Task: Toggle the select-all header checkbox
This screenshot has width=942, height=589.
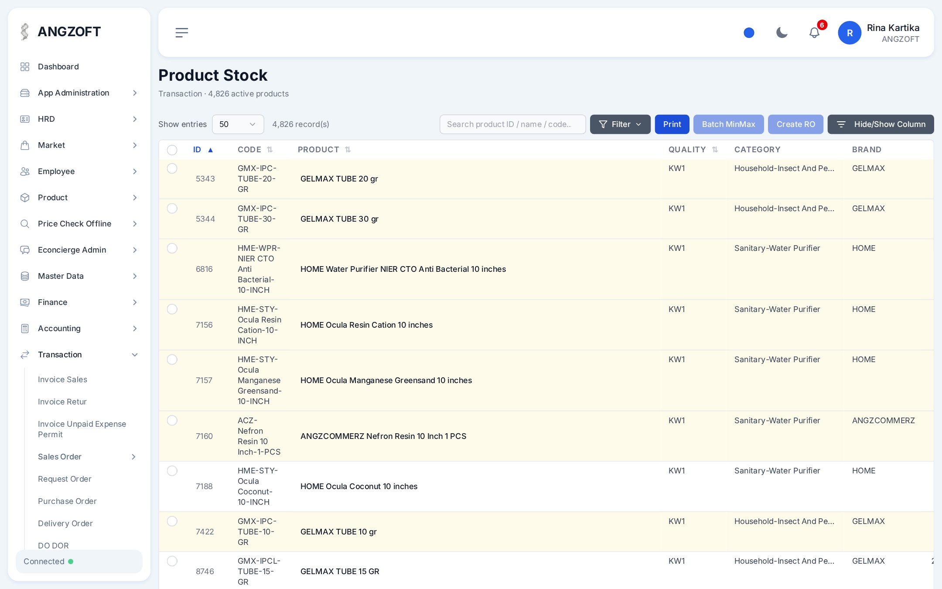Action: pyautogui.click(x=172, y=150)
